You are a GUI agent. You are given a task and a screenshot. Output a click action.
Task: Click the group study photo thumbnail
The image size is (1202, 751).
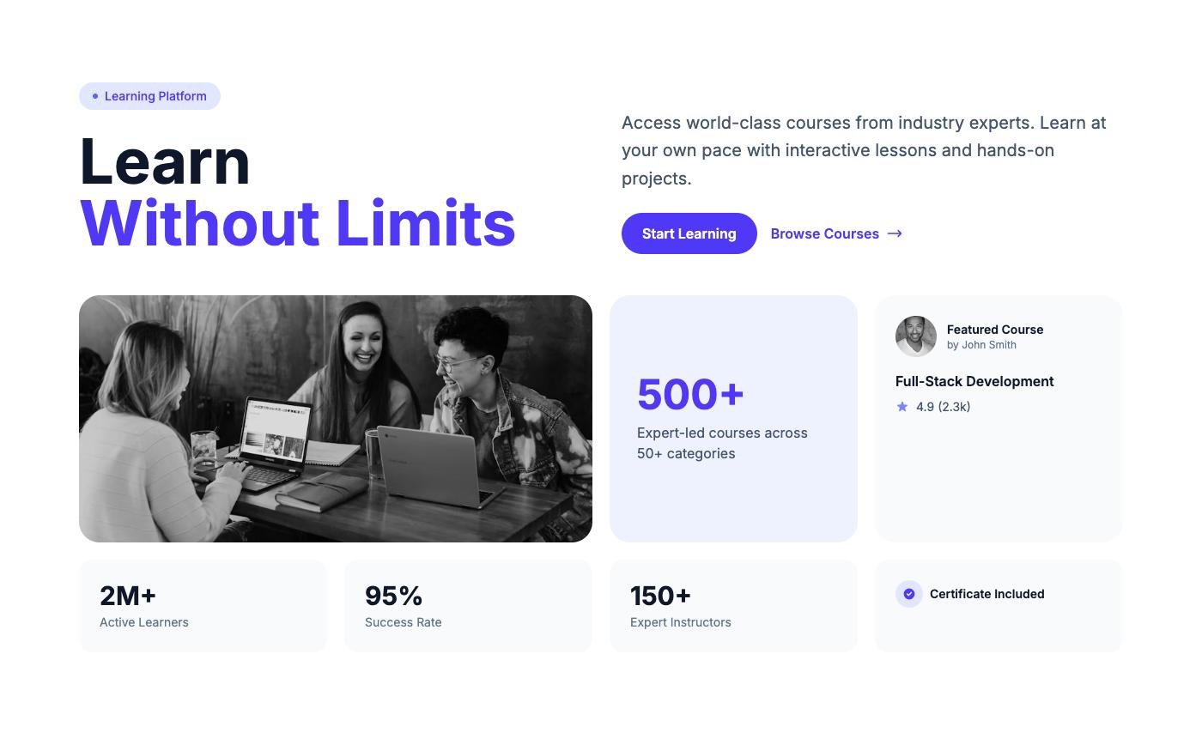point(336,419)
